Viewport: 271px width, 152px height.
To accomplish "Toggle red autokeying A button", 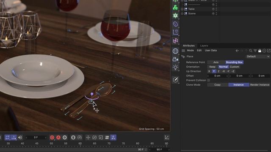I will tap(58, 138).
